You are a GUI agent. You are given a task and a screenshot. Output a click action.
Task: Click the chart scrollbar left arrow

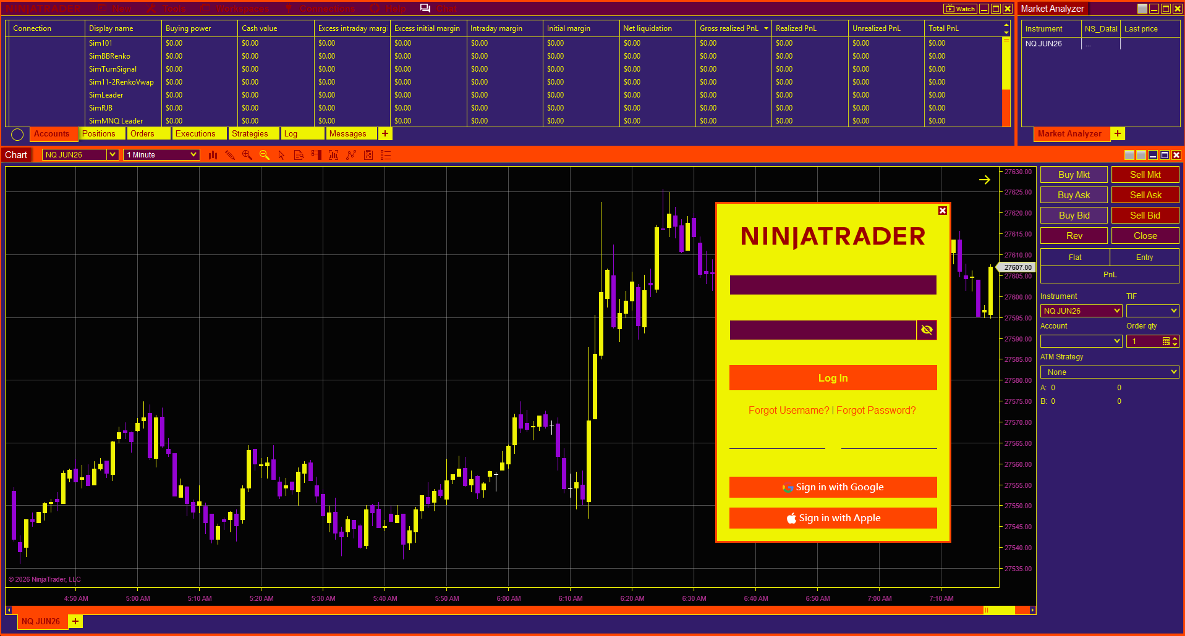[x=9, y=610]
